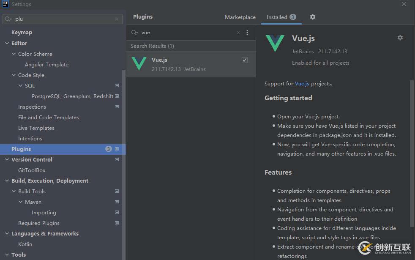The width and height of the screenshot is (415, 260).
Task: Click the large Vue.js logo in details
Action: pyautogui.click(x=275, y=43)
